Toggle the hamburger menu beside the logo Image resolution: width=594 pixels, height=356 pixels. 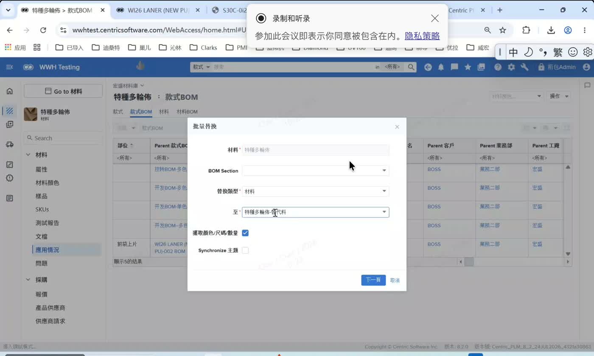pos(9,67)
